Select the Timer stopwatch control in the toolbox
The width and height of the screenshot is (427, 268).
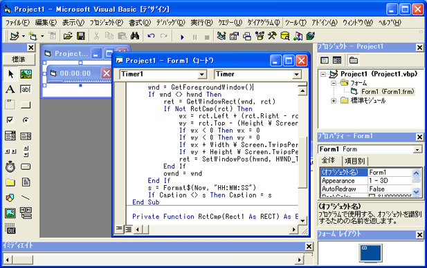pyautogui.click(x=10, y=166)
